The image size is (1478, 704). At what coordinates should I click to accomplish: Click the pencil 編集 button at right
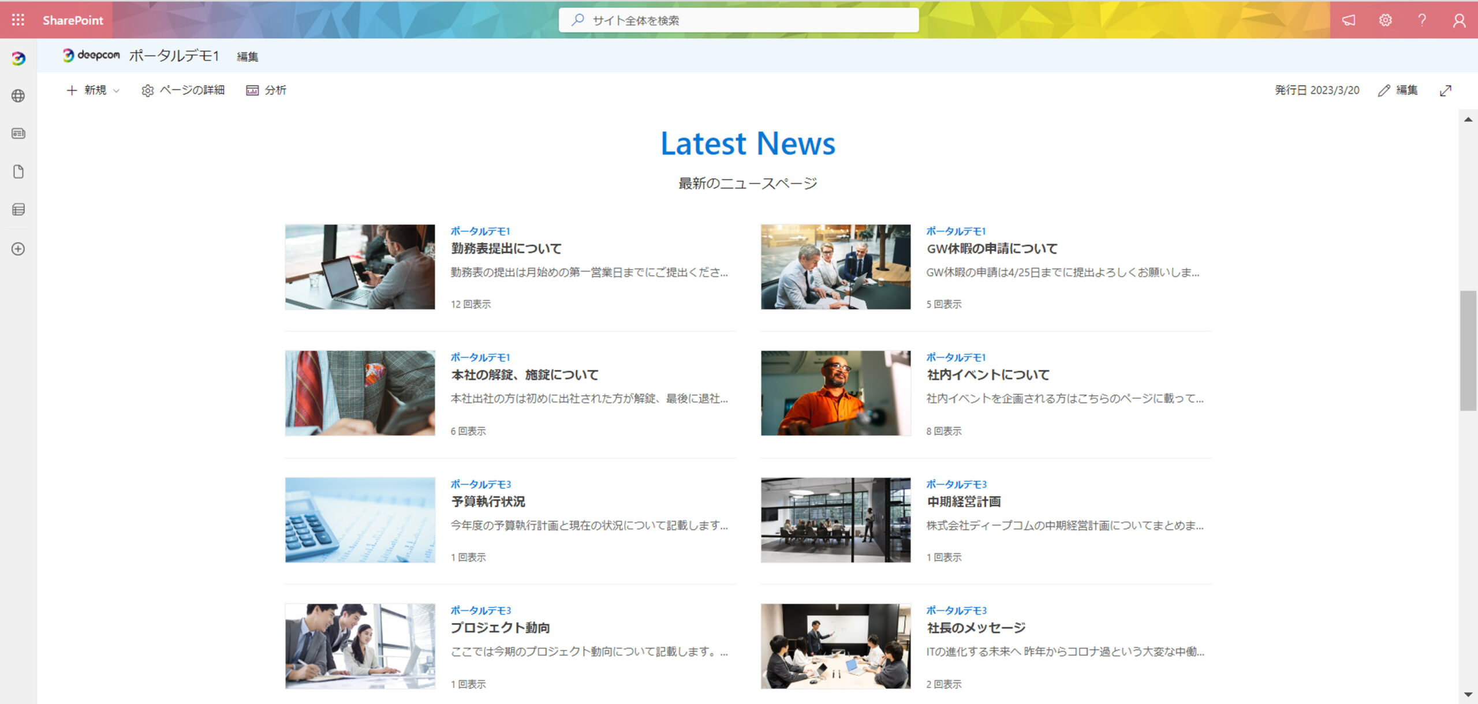click(1398, 91)
